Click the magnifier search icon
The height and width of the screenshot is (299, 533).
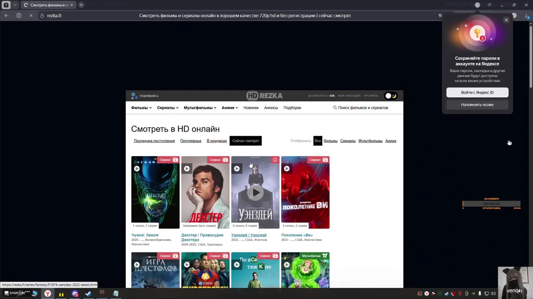pos(335,108)
